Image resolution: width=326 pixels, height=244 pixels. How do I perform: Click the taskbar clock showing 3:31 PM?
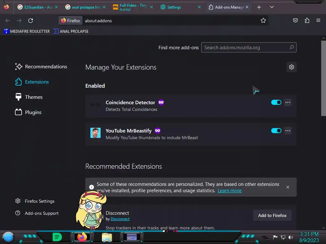coord(309,237)
